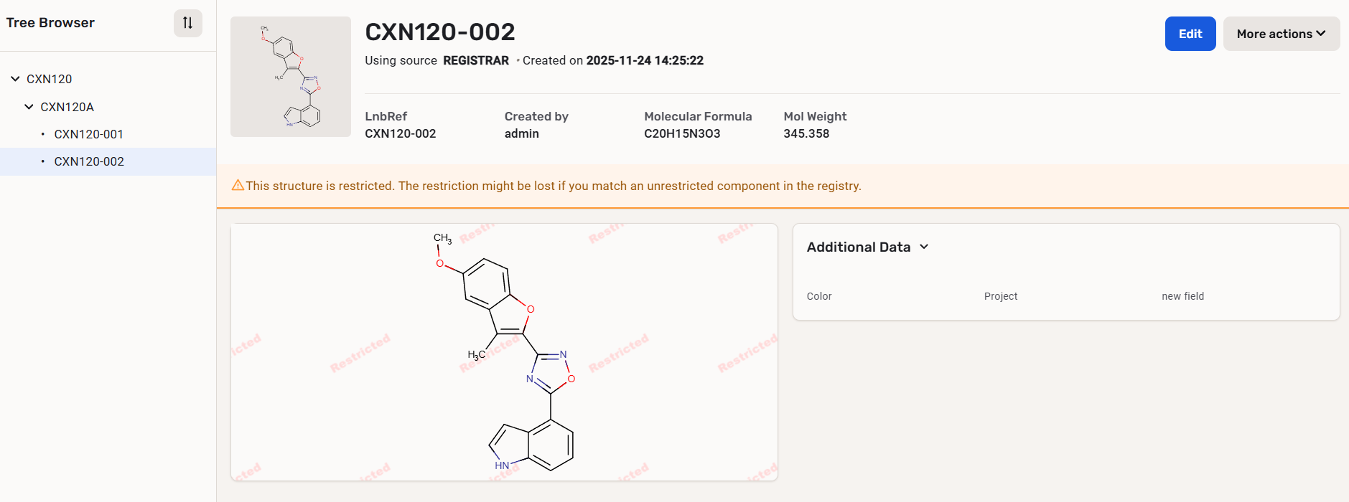This screenshot has height=502, width=1349.
Task: Click the sort arrows icon in Tree Browser
Action: pyautogui.click(x=187, y=23)
